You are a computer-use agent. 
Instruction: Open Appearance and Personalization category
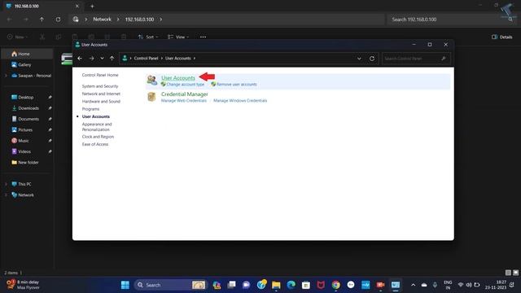click(x=97, y=127)
